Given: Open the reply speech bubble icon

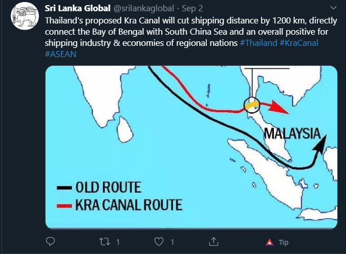Looking at the screenshot, I should [x=50, y=241].
